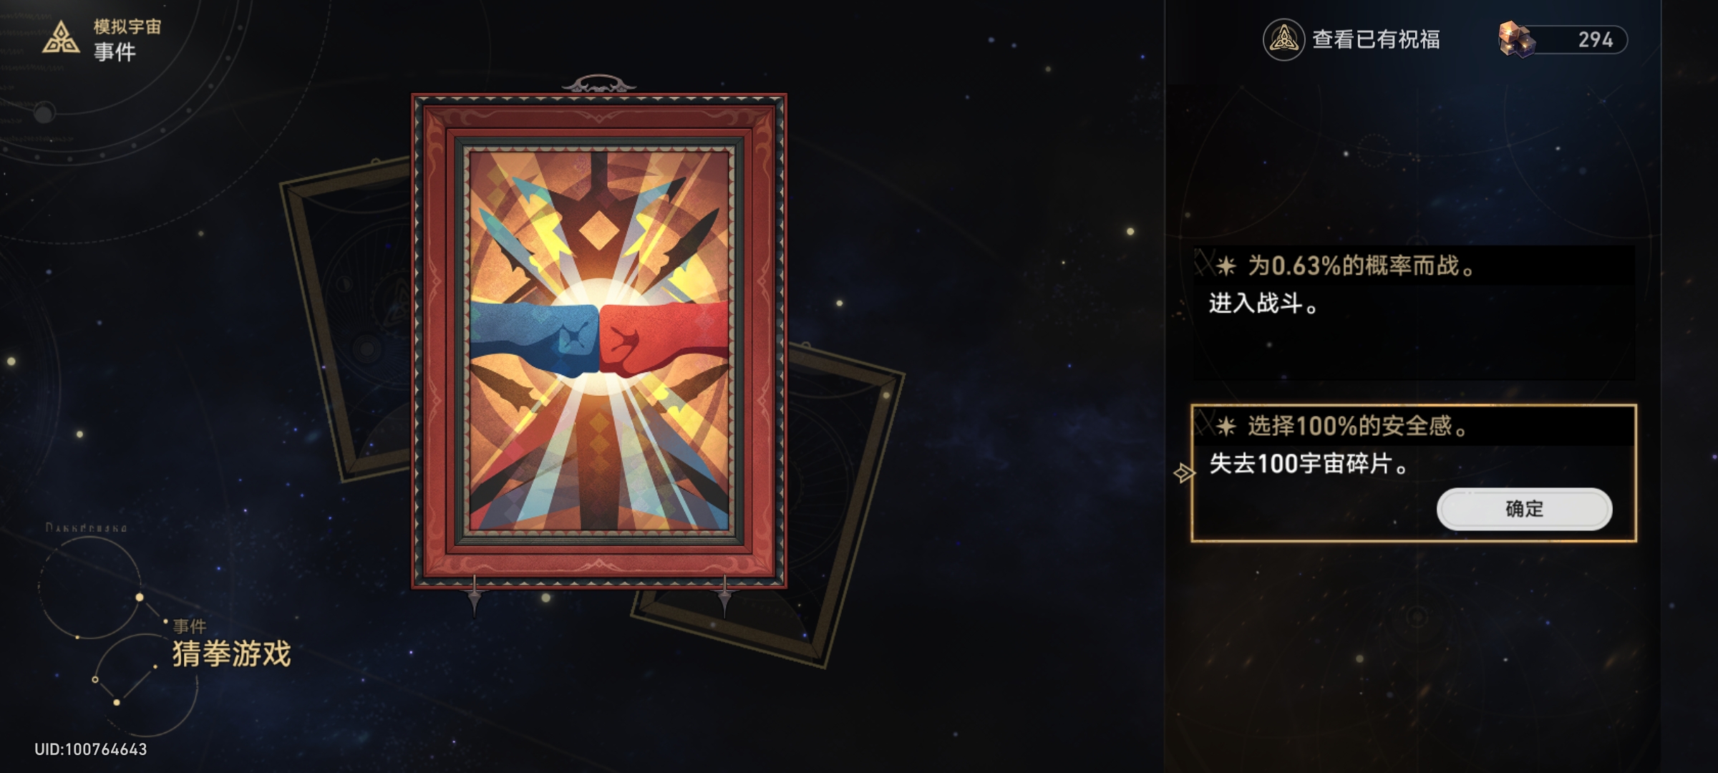Click the star icon beside 为0.63%的概率而战
Screen dimensions: 1718x773
pos(1226,266)
